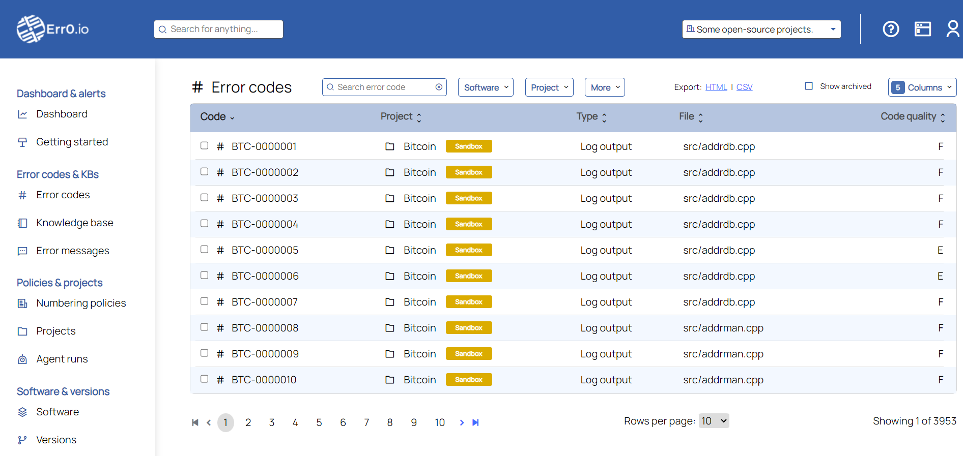The height and width of the screenshot is (456, 963).
Task: Change the rows per page select
Action: click(x=714, y=421)
